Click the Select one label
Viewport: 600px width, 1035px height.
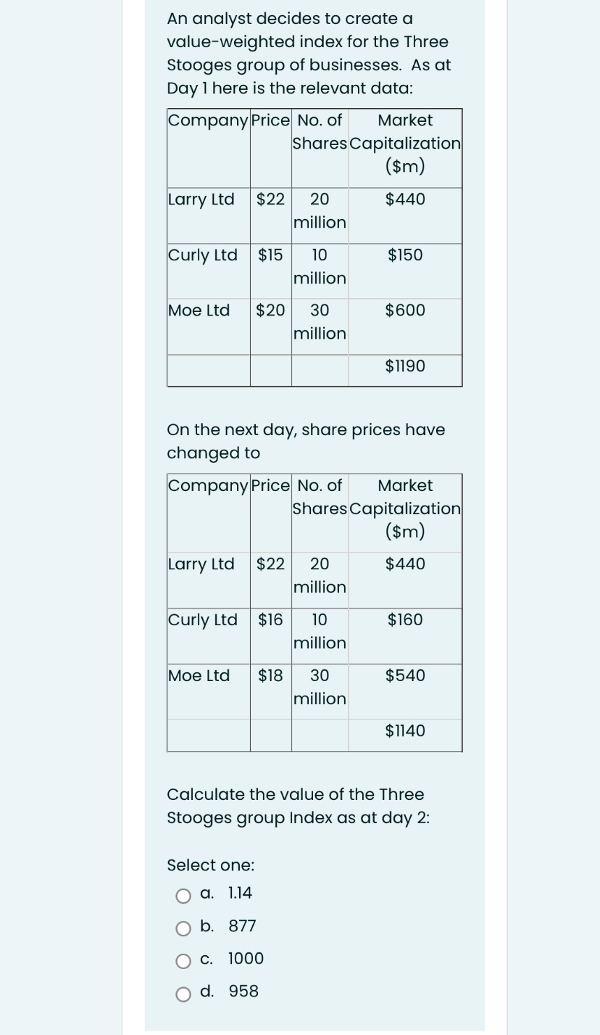[x=210, y=865]
